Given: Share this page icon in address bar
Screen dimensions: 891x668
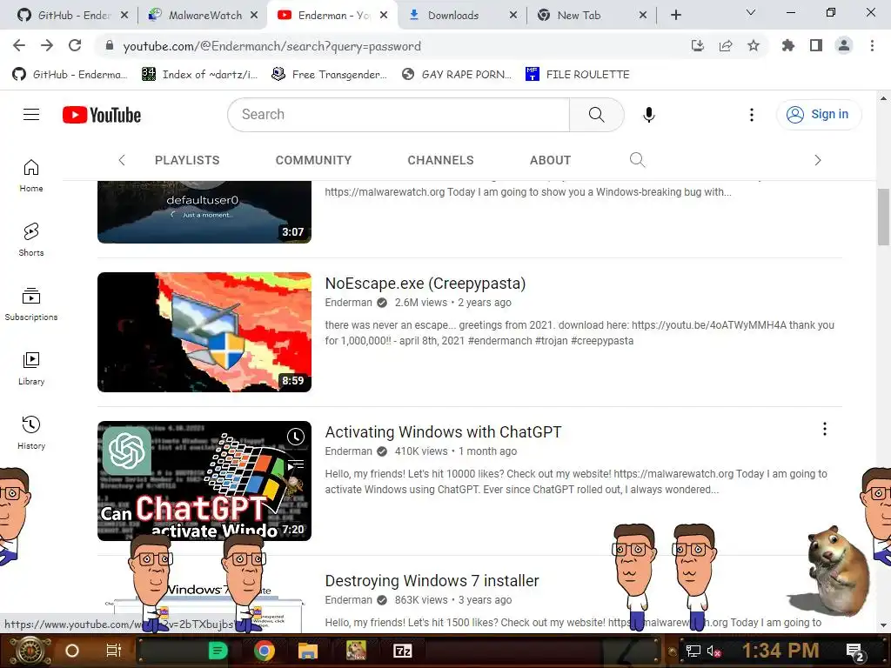Looking at the screenshot, I should pyautogui.click(x=725, y=45).
